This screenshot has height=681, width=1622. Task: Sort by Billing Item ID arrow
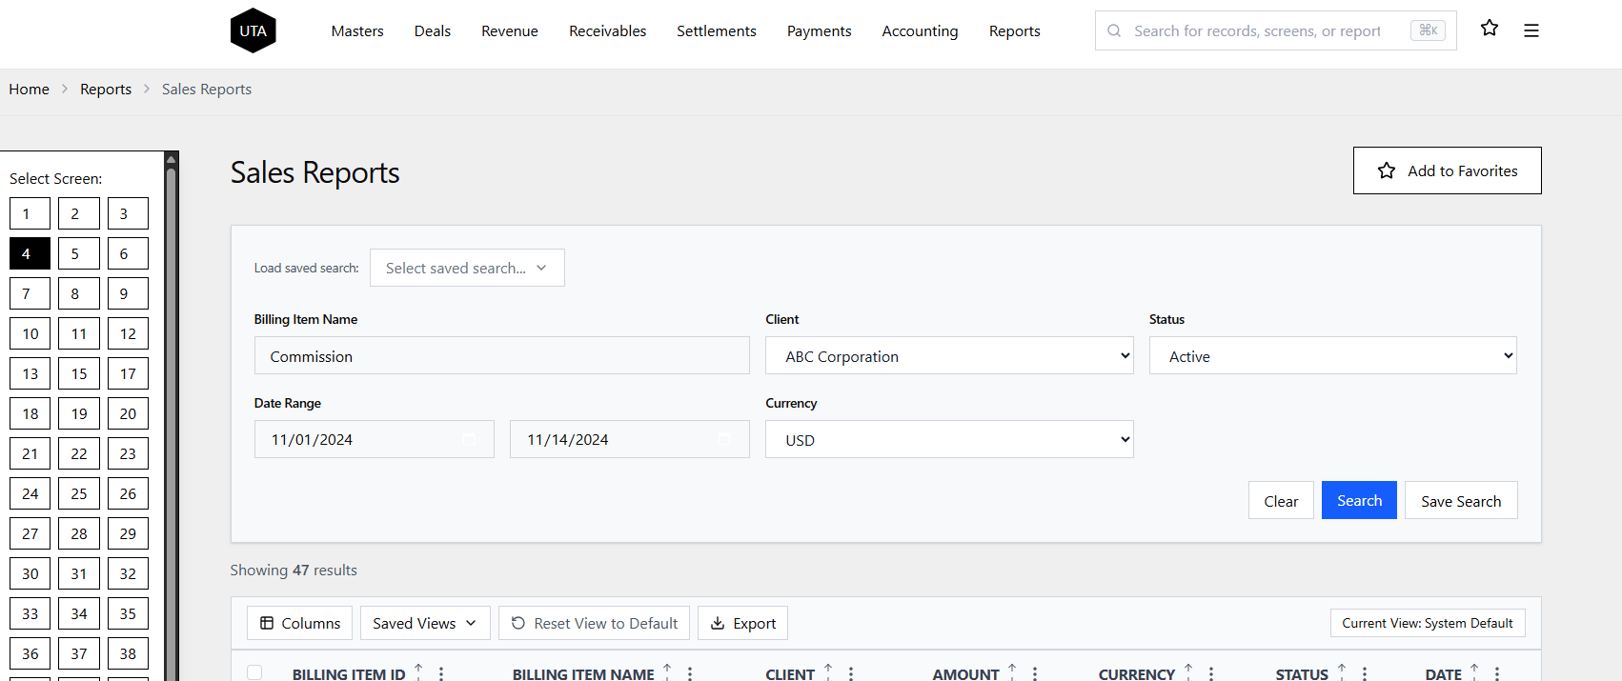pos(418,671)
